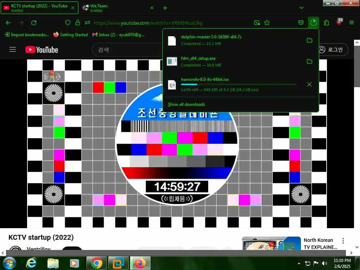The image size is (360, 270).
Task: Launch Internet Explorer from taskbar
Action: point(31,263)
